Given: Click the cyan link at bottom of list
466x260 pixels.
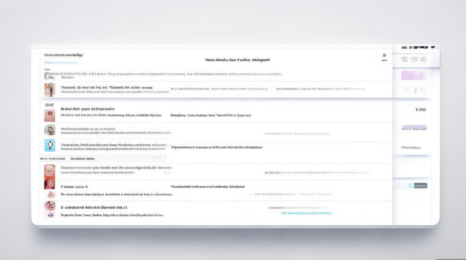Looking at the screenshot, I should (307, 213).
